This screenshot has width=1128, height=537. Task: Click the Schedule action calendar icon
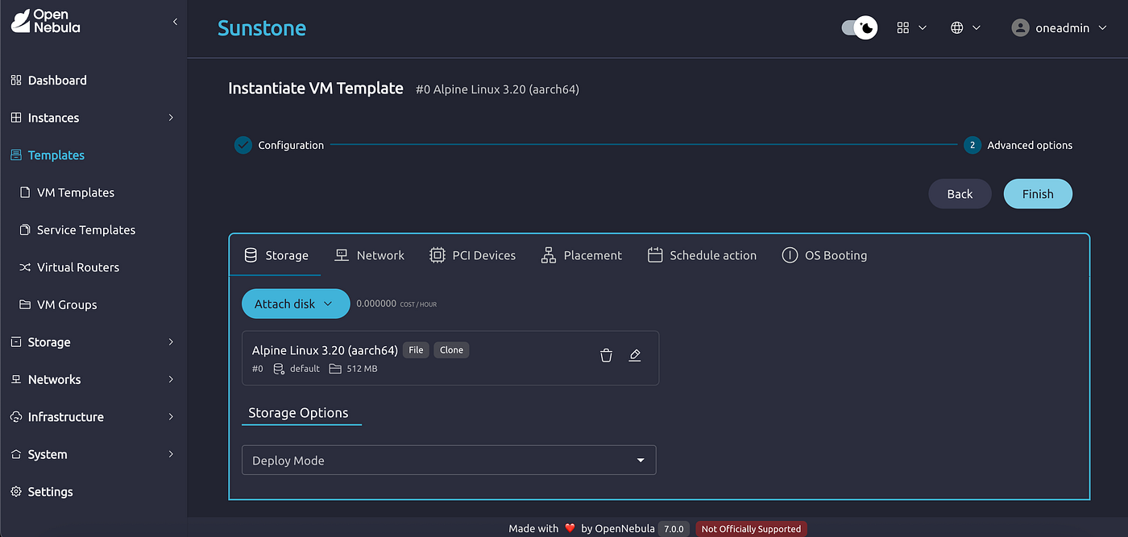pyautogui.click(x=655, y=255)
